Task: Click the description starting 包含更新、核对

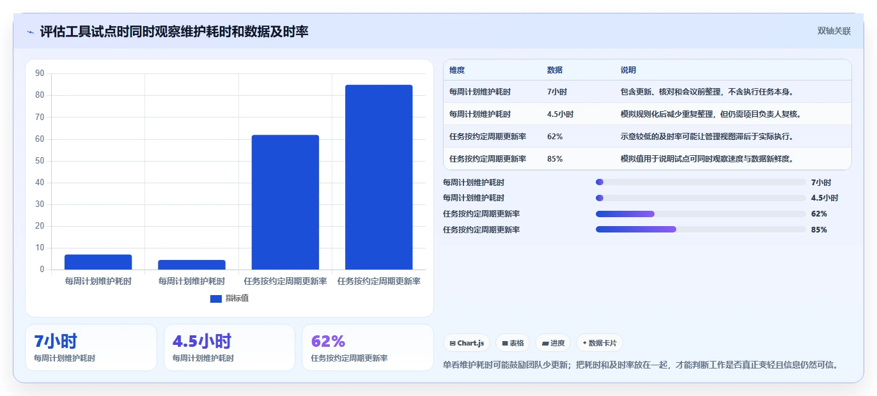Action: [707, 92]
